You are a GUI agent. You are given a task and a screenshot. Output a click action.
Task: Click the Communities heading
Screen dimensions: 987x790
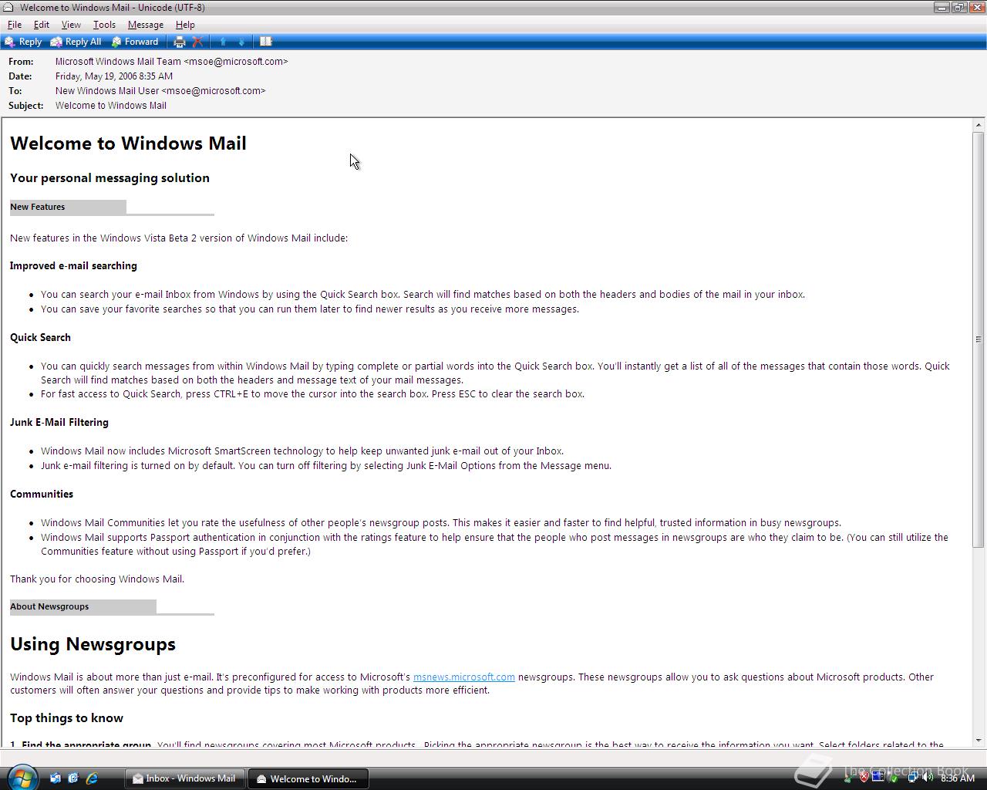(x=42, y=495)
